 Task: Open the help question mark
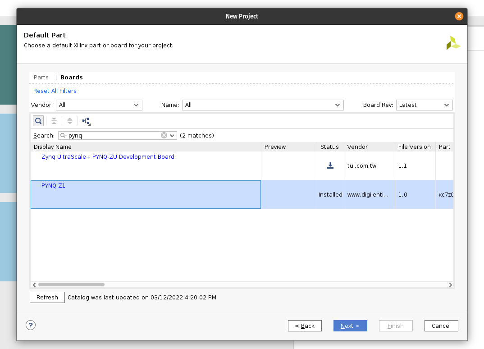point(31,325)
